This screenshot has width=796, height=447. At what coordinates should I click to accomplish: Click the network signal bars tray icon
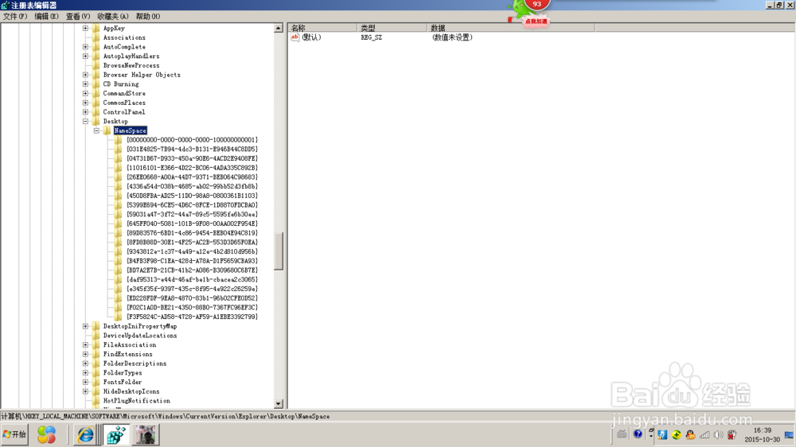[704, 435]
